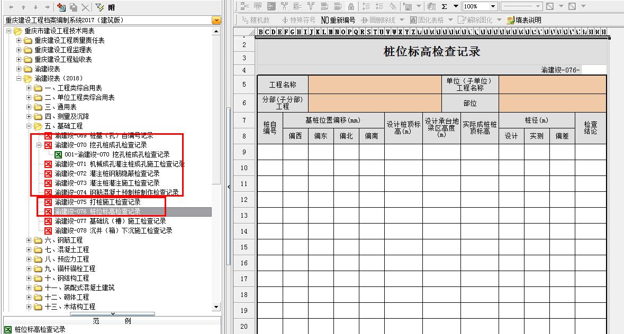This screenshot has width=624, height=334.
Task: Open the 100% zoom dropdown
Action: pos(493,6)
